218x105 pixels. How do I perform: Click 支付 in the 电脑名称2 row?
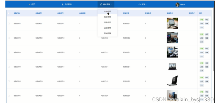tap(202, 42)
